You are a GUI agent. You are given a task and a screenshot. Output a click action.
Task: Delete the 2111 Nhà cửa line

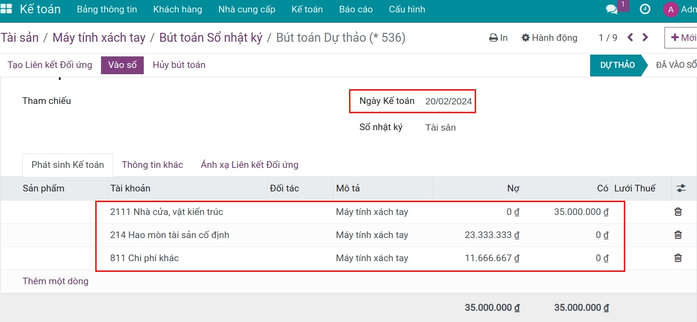(678, 212)
